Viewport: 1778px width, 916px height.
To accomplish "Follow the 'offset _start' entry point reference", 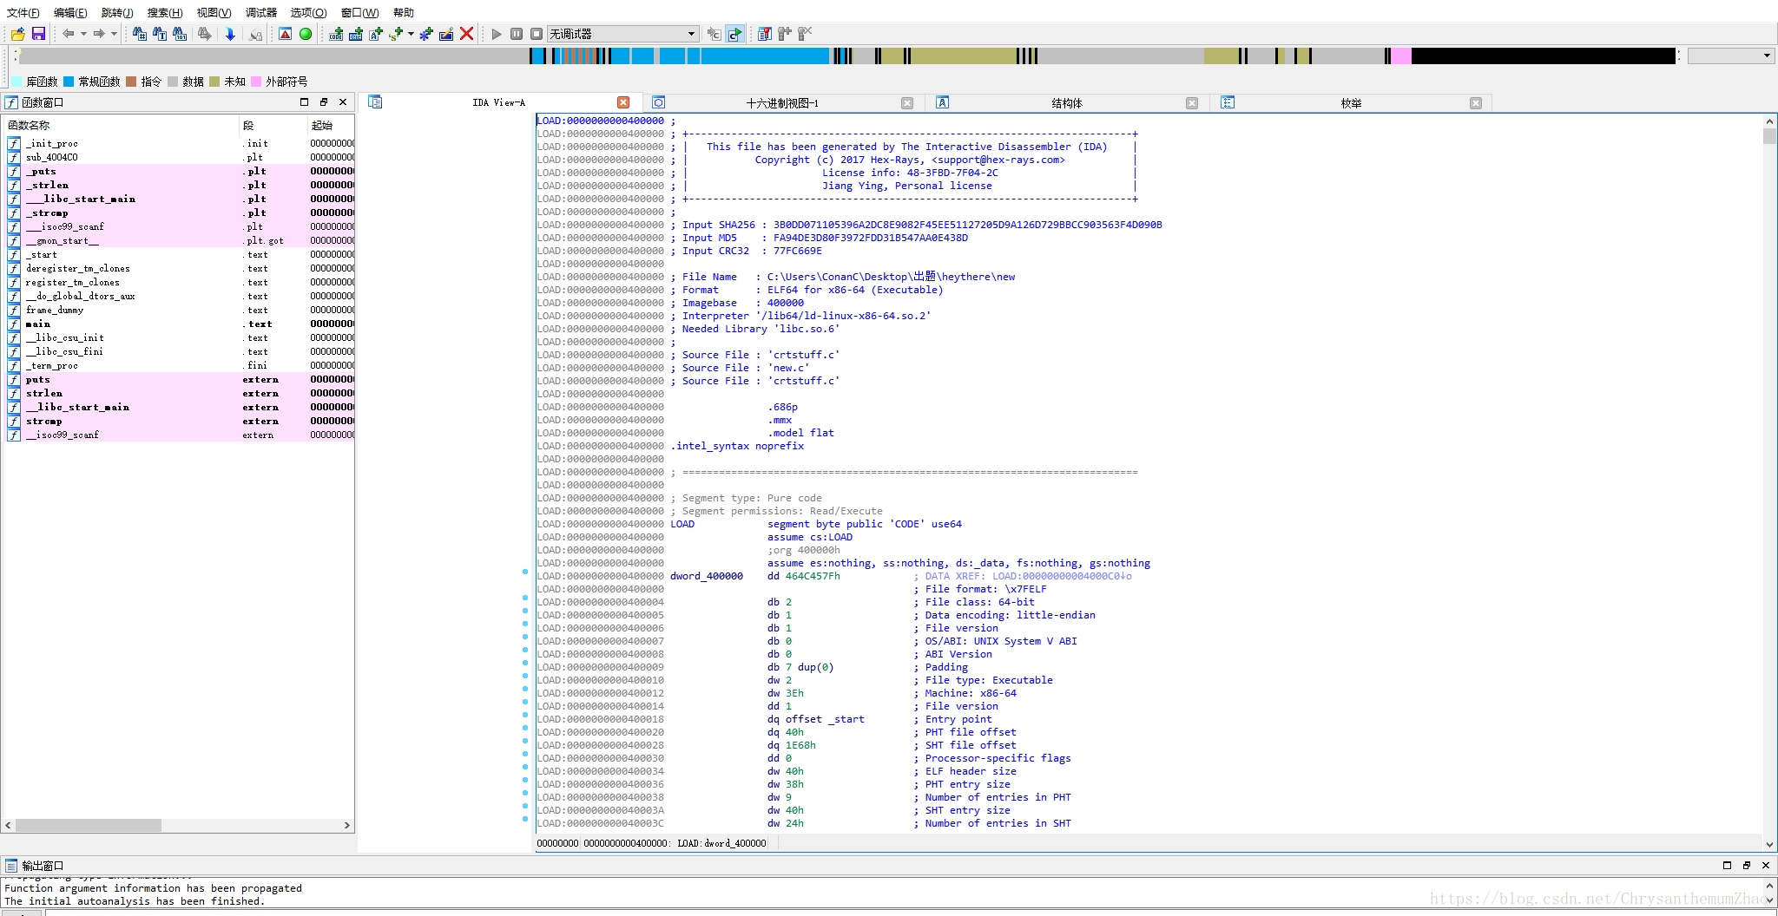I will click(x=825, y=719).
